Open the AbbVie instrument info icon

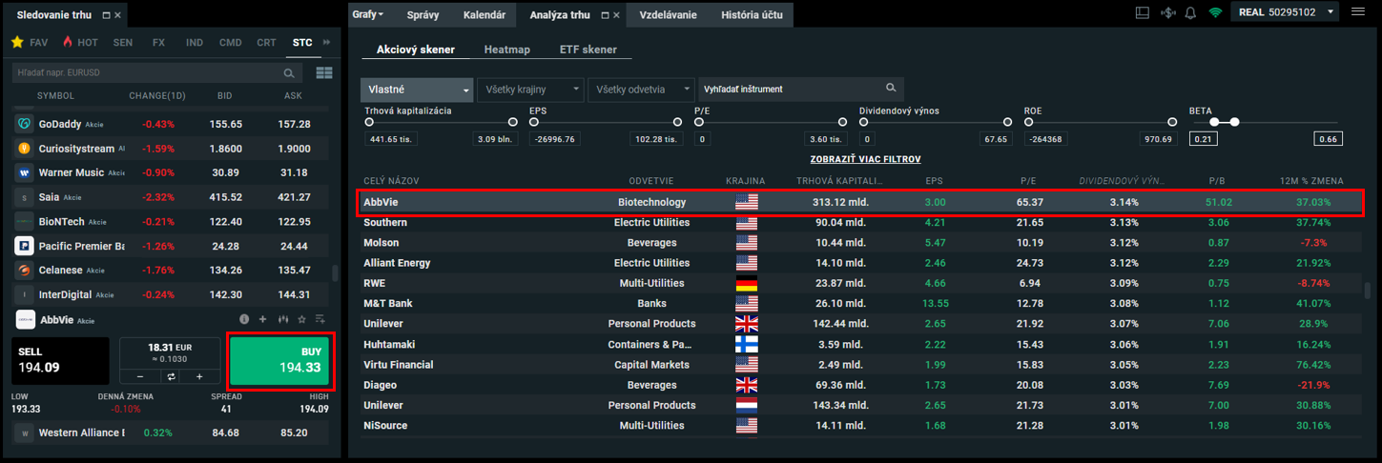click(x=244, y=319)
